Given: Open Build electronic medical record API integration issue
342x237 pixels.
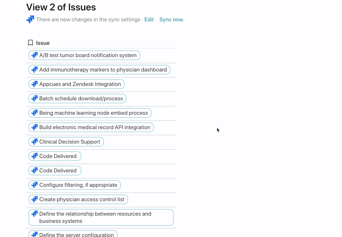Looking at the screenshot, I should pyautogui.click(x=95, y=127).
